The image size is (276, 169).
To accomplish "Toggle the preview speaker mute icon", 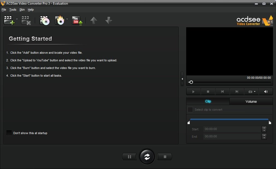I will (266, 92).
